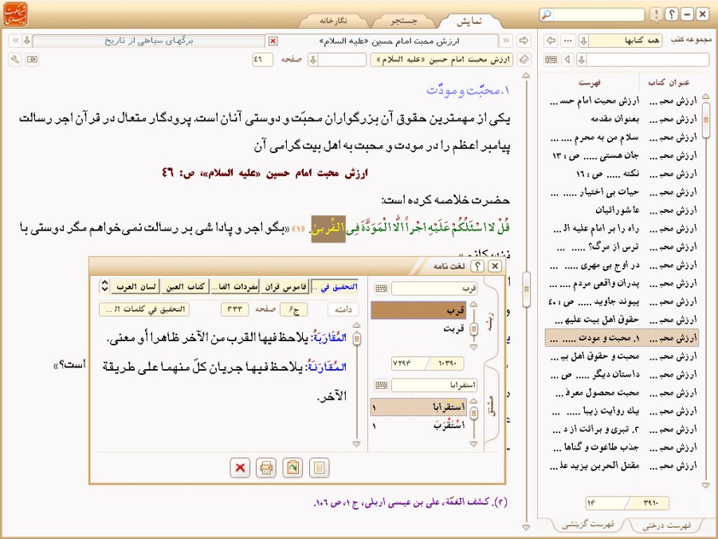Open dropdown arrow beside برگهای سیاهی tab

click(27, 41)
